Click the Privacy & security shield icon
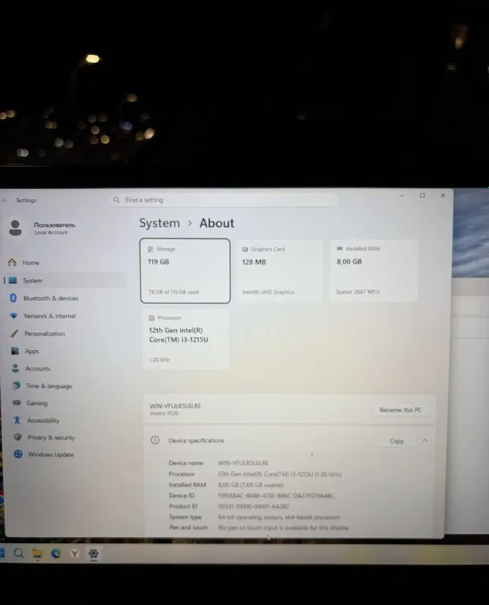Viewport: 489px width, 605px height. point(17,437)
